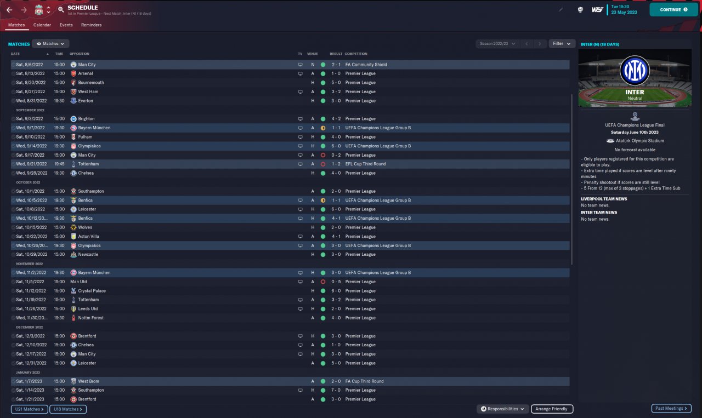Click TV icon on 9/21/2022 Tottenham row
The image size is (702, 418).
pyautogui.click(x=300, y=164)
